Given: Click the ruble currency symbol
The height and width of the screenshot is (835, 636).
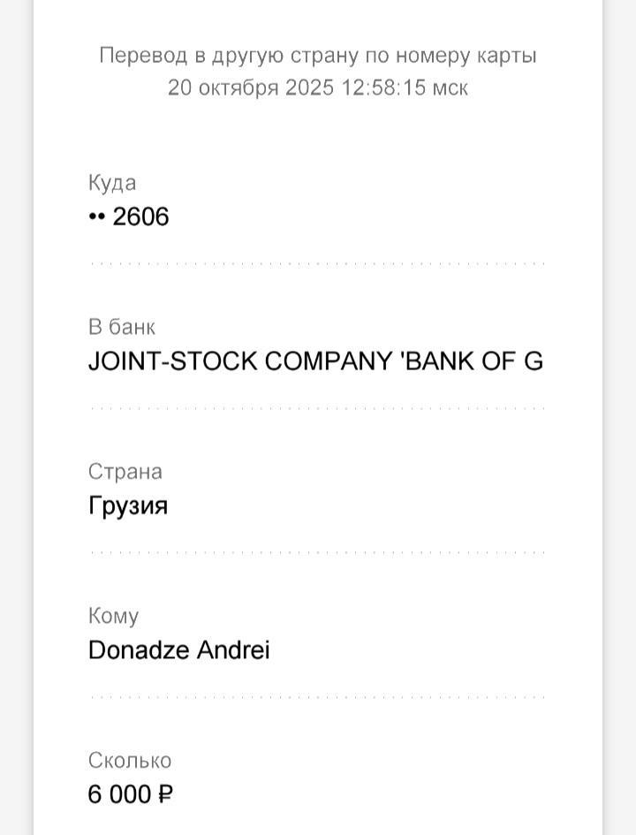Looking at the screenshot, I should 165,794.
